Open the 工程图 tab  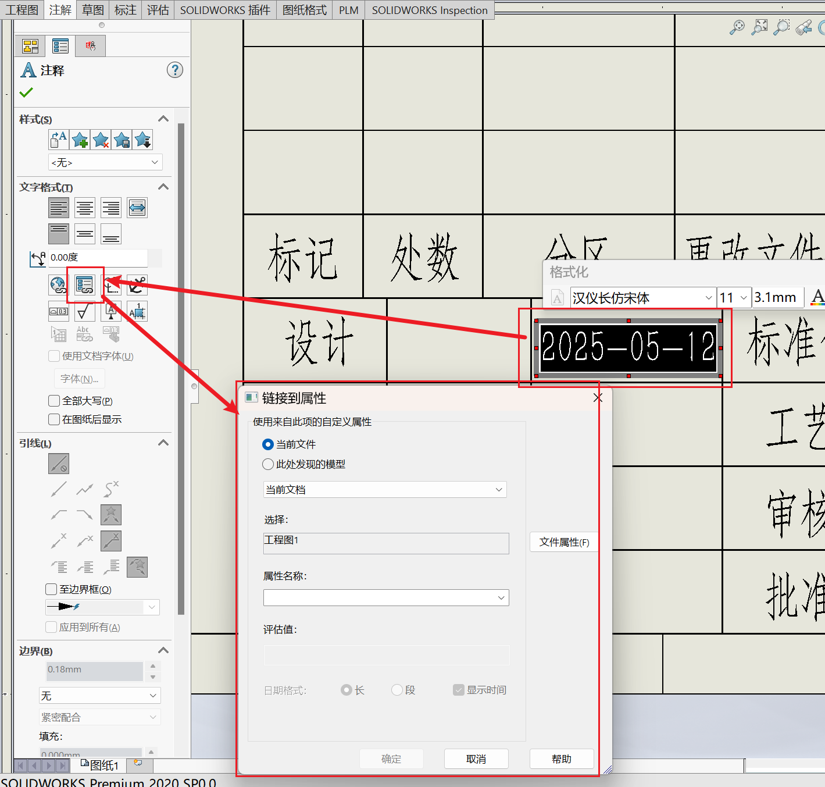(x=22, y=10)
